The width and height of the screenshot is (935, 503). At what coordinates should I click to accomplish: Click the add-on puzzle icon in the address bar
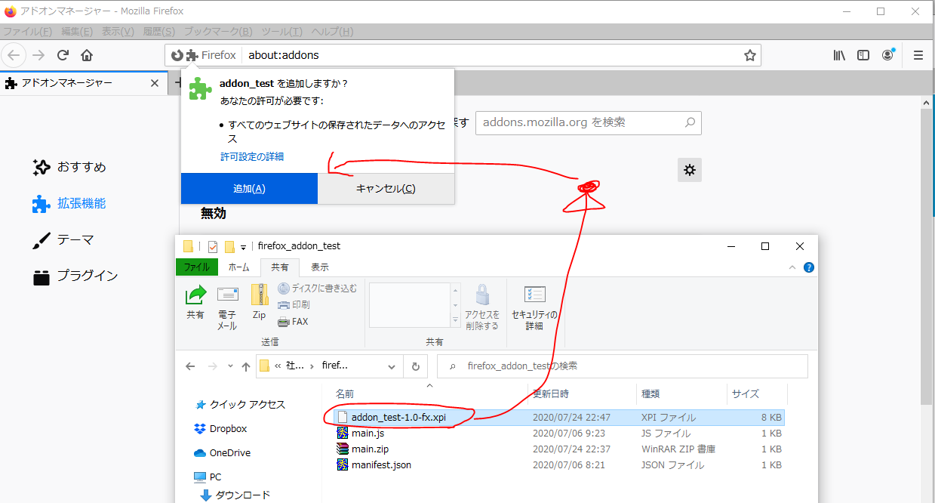tap(192, 55)
